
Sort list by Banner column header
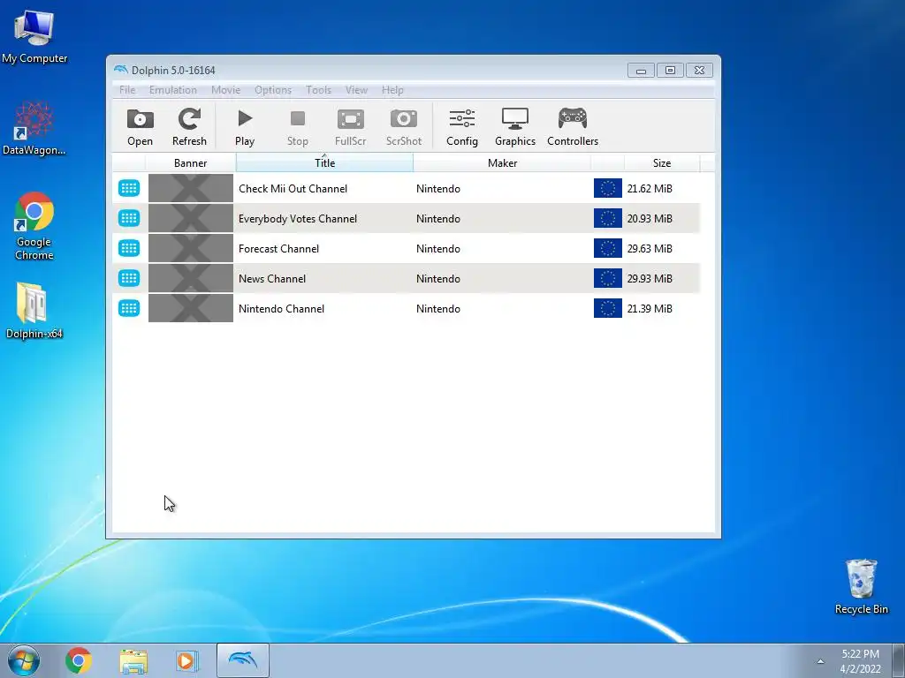[191, 163]
